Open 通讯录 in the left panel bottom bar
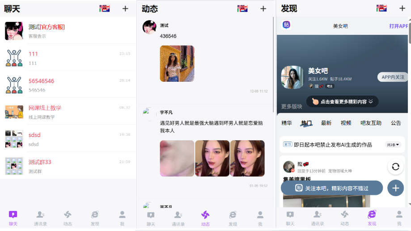 (x=40, y=218)
